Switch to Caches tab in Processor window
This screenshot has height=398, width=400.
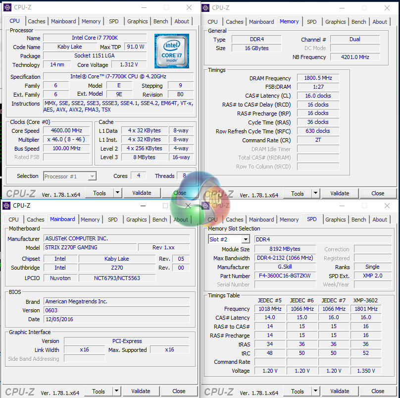point(37,21)
